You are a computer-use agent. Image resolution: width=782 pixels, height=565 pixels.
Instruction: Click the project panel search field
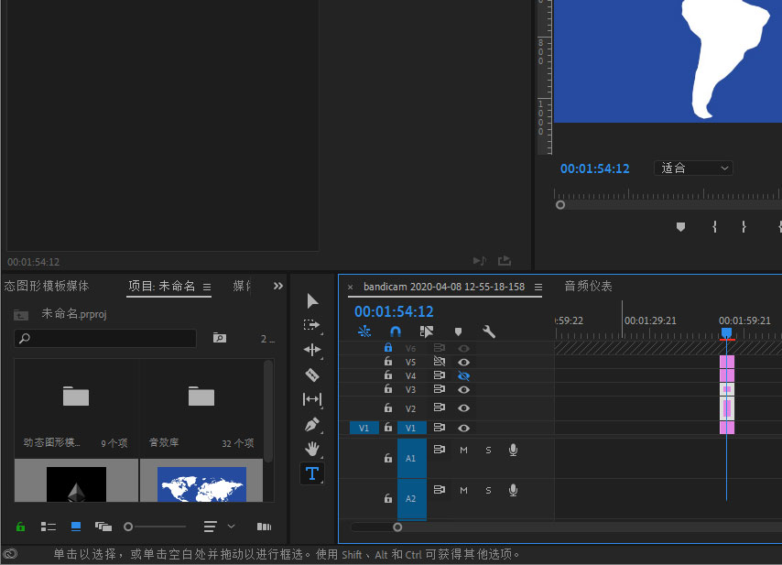105,339
